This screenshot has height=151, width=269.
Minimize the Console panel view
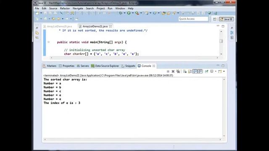218,65
